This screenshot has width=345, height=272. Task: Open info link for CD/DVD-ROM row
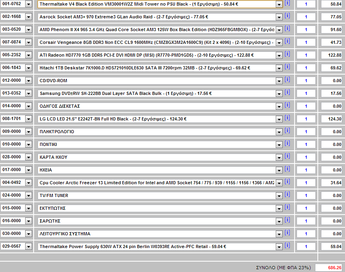(287, 79)
